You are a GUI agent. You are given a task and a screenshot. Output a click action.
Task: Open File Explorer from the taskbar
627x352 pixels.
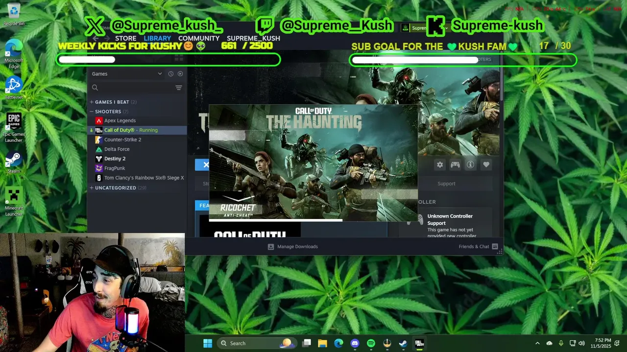(x=323, y=343)
